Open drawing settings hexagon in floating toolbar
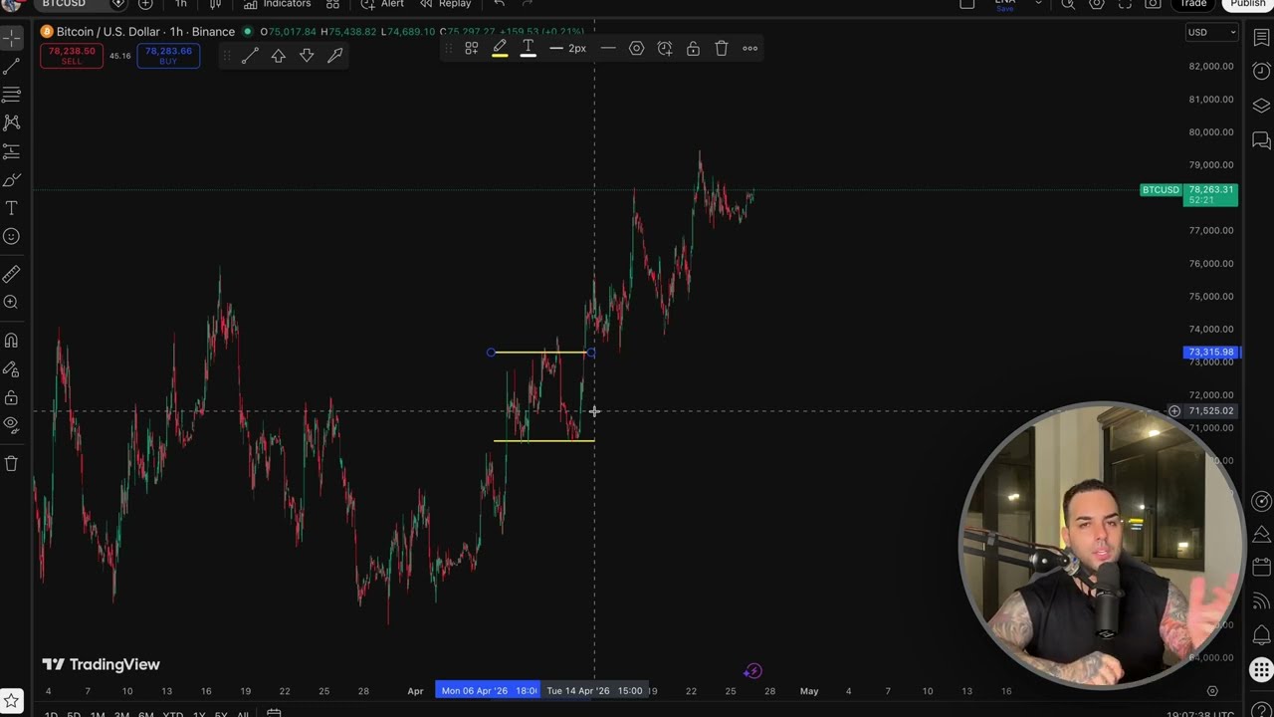The image size is (1274, 717). (x=637, y=48)
